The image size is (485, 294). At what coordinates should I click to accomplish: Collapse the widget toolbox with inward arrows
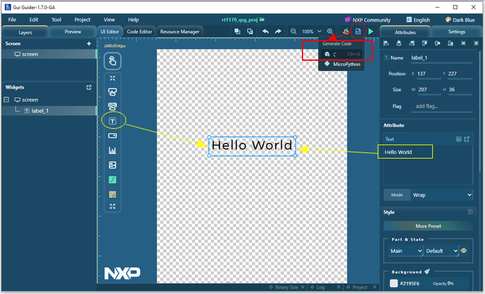click(112, 78)
